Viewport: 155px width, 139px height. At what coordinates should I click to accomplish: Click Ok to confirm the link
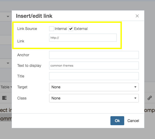(117, 121)
